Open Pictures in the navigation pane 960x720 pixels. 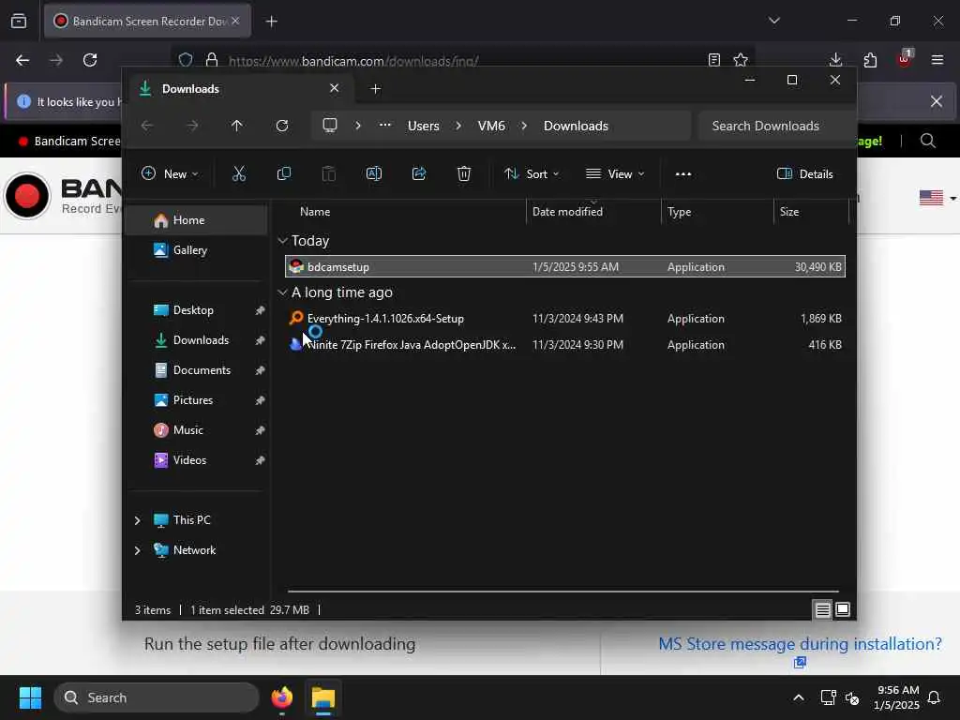[x=196, y=400]
